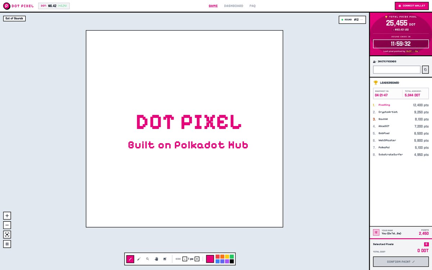Select the Brush paint tool
Screen dimensions: 432x270
pos(130,259)
